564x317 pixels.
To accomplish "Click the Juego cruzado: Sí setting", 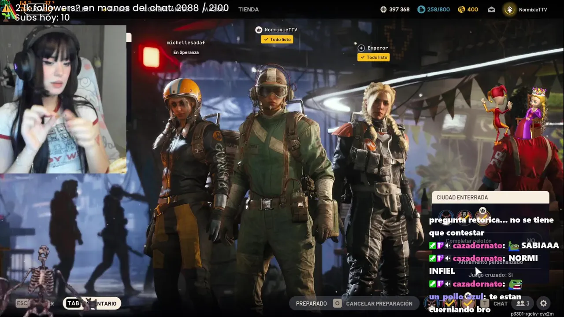I will 490,275.
